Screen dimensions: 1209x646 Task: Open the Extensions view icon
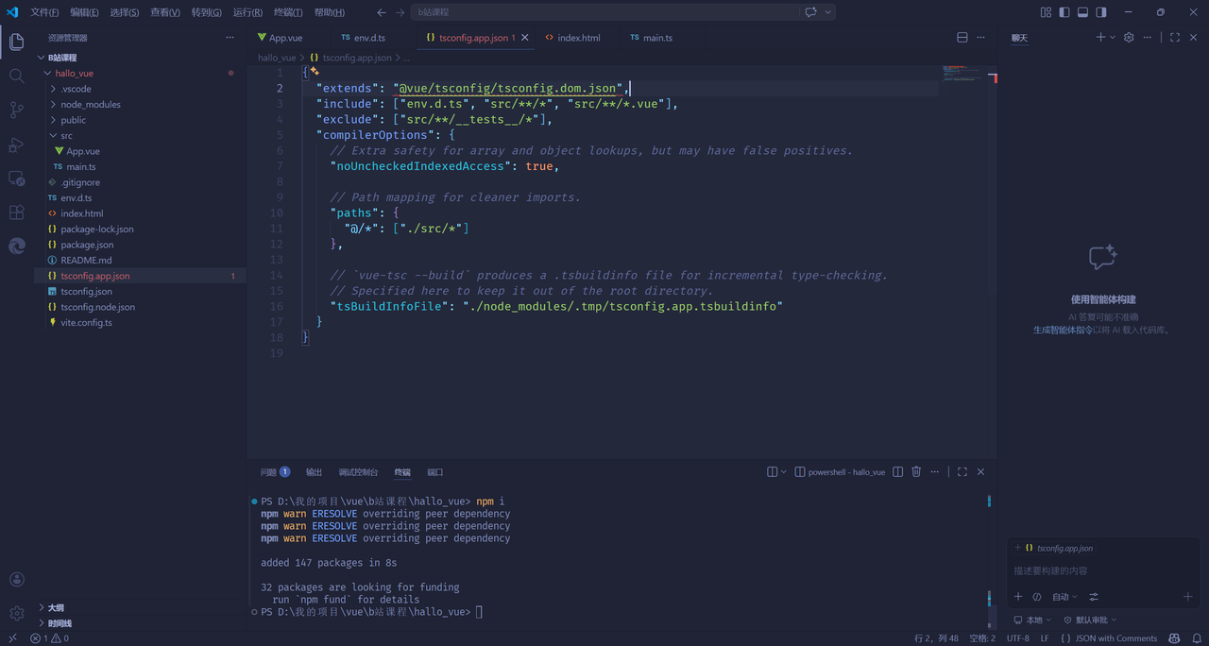[x=16, y=212]
